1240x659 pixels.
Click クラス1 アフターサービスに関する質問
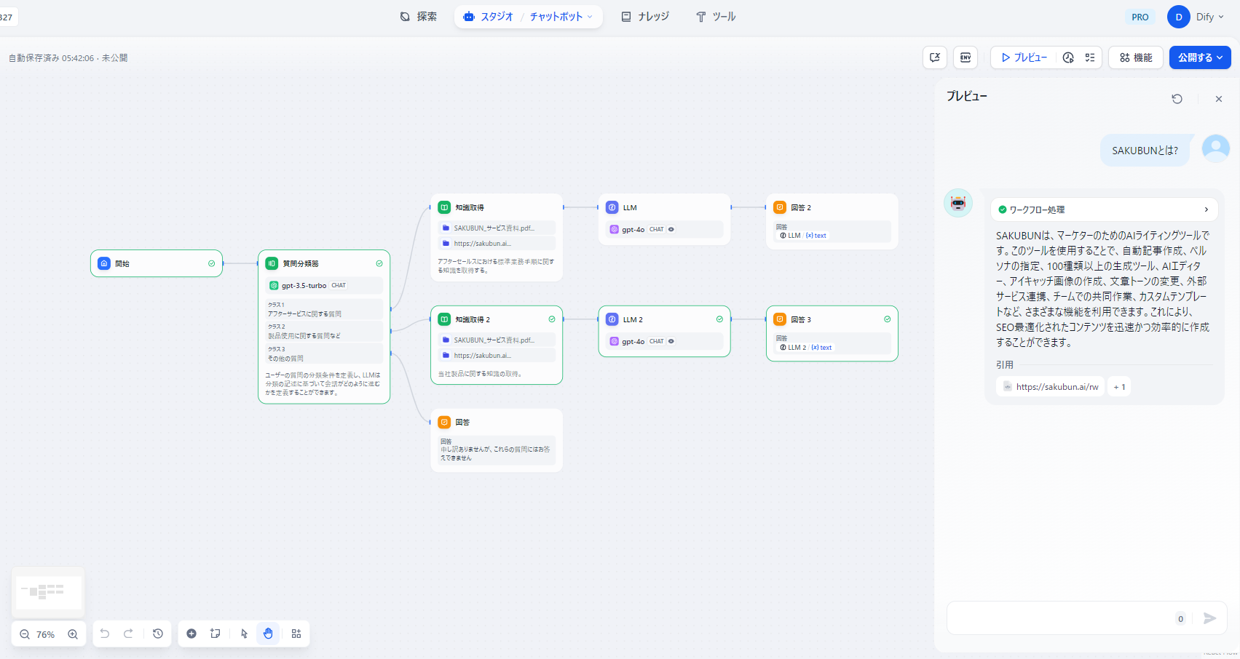(324, 309)
